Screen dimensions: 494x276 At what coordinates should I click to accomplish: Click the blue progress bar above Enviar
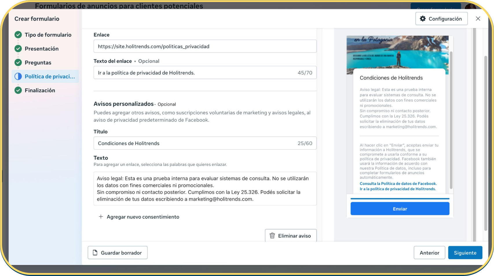point(400,199)
